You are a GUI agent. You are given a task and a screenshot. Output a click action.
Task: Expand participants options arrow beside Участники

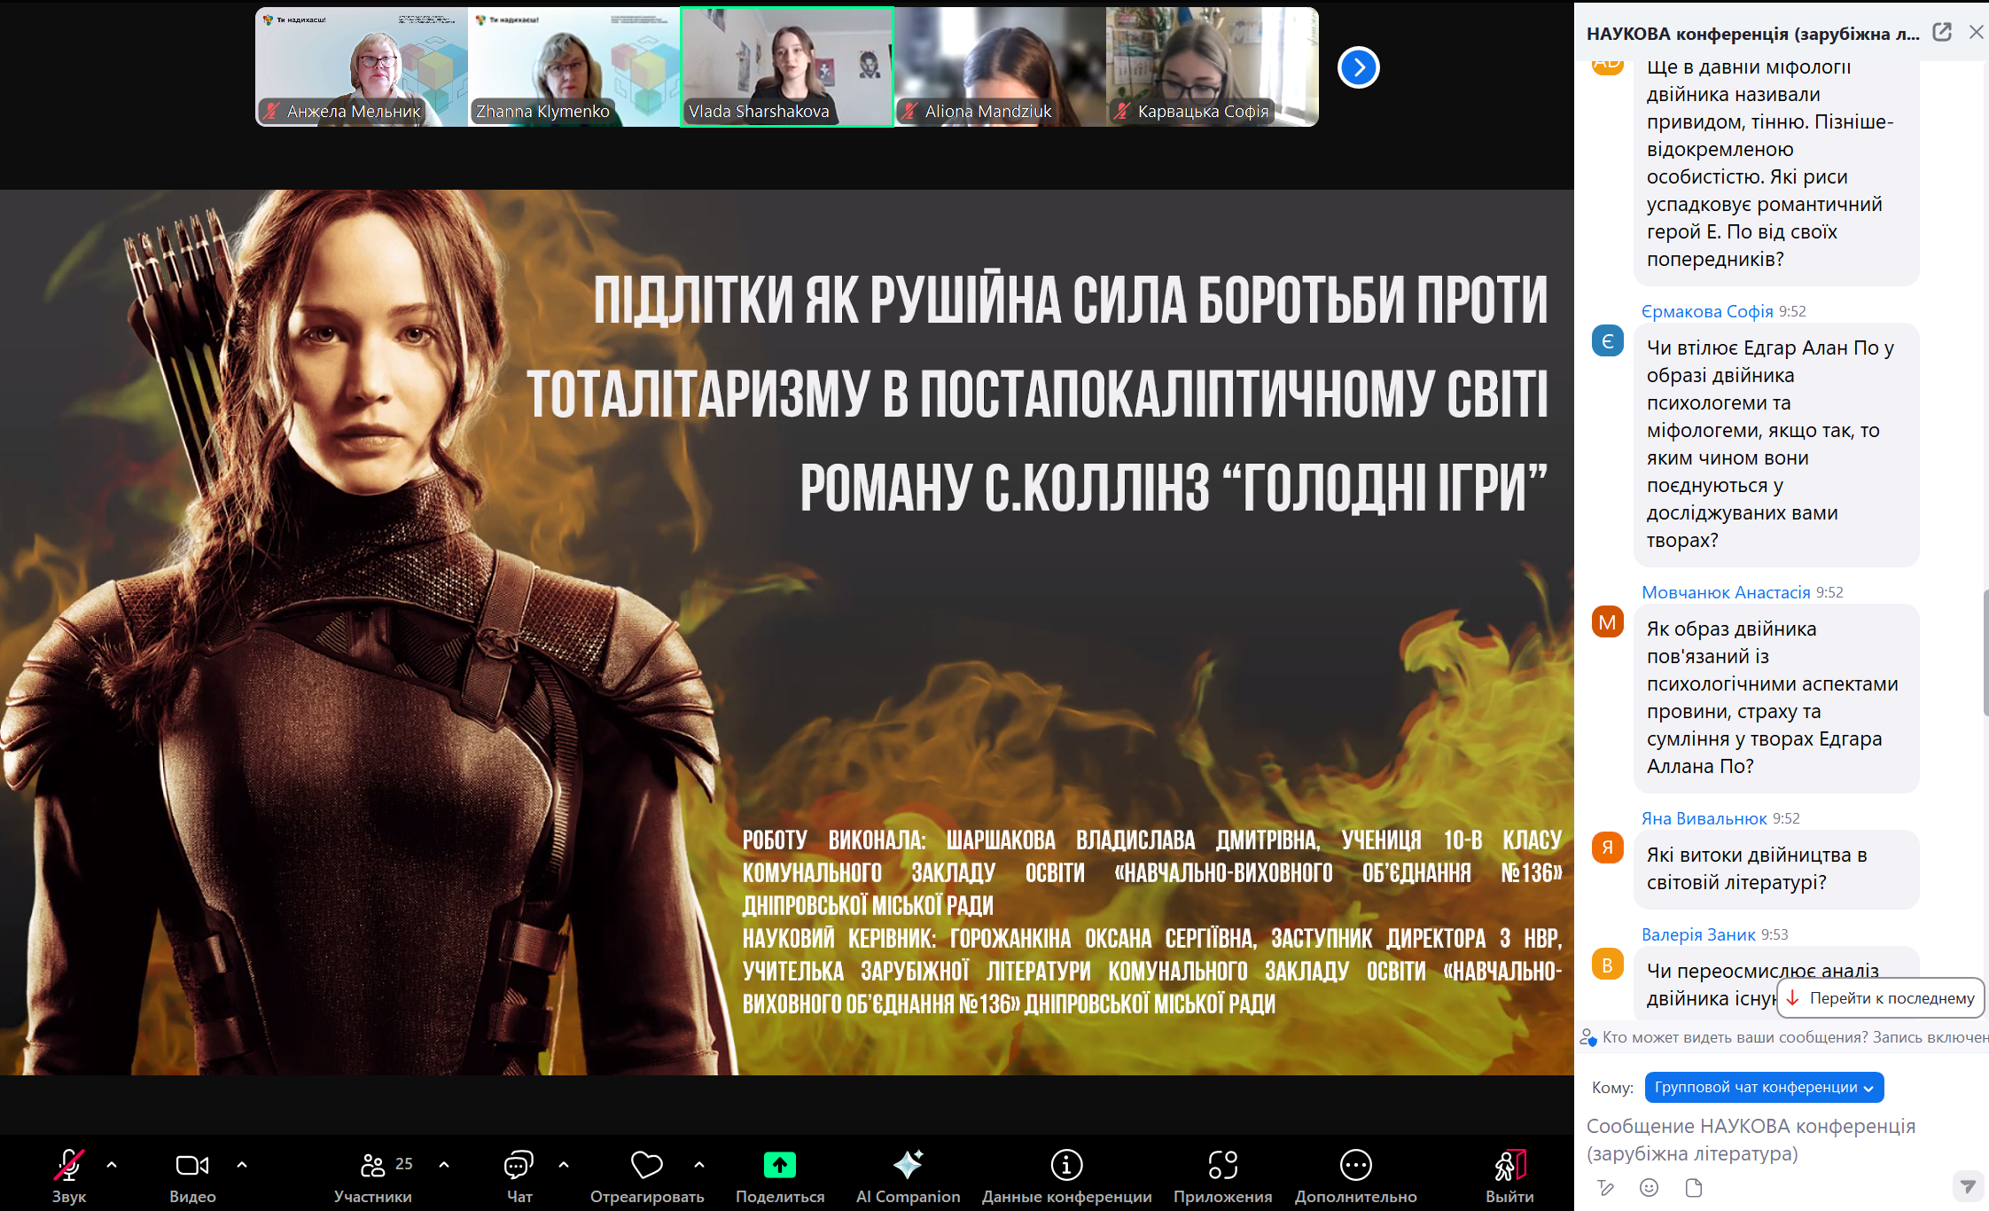coord(444,1165)
